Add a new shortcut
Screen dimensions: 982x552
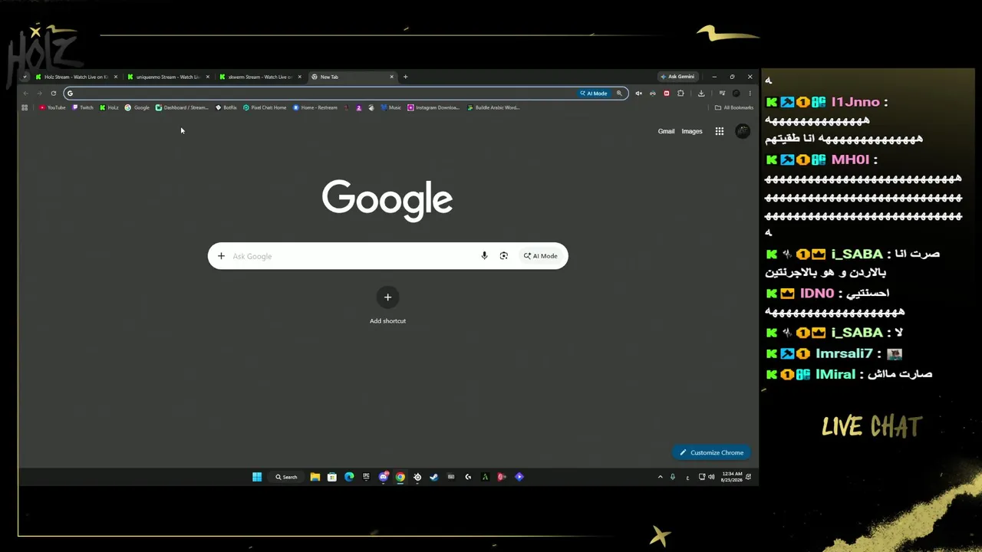click(x=387, y=297)
